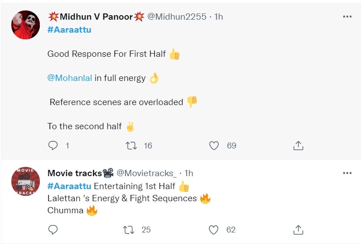Visit the @Mohanlal mention profile

point(69,78)
